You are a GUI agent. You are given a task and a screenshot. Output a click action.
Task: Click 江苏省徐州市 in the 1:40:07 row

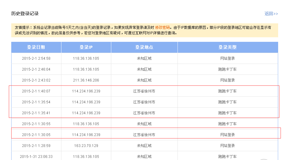[x=144, y=91]
